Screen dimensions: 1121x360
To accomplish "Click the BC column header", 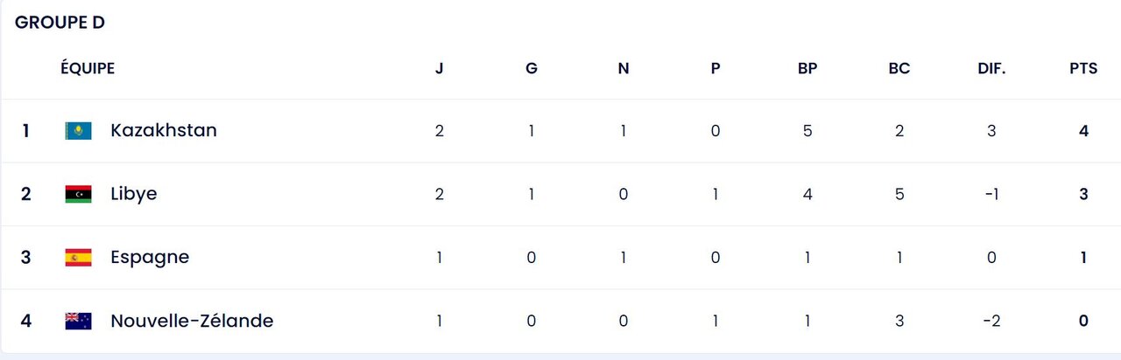I will (899, 68).
